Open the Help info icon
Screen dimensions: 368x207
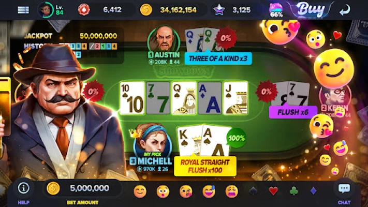point(24,188)
